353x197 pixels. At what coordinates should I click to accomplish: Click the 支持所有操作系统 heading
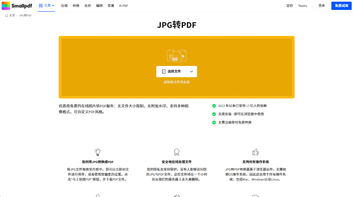click(256, 162)
